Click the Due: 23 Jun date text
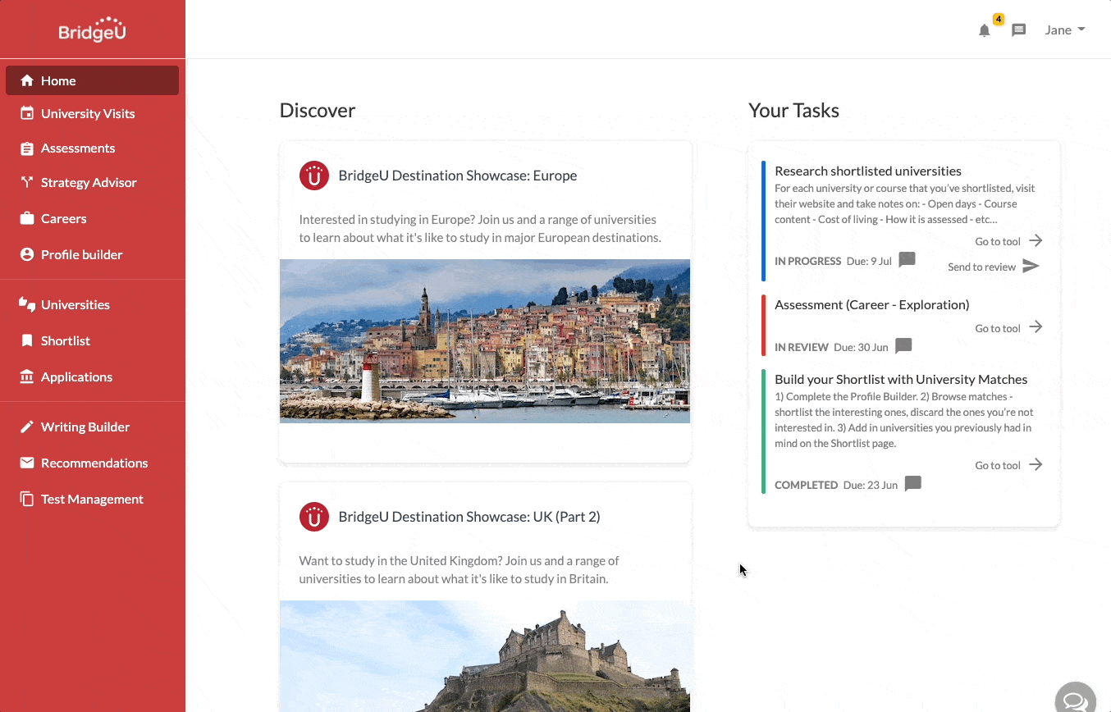The height and width of the screenshot is (712, 1111). [x=871, y=485]
